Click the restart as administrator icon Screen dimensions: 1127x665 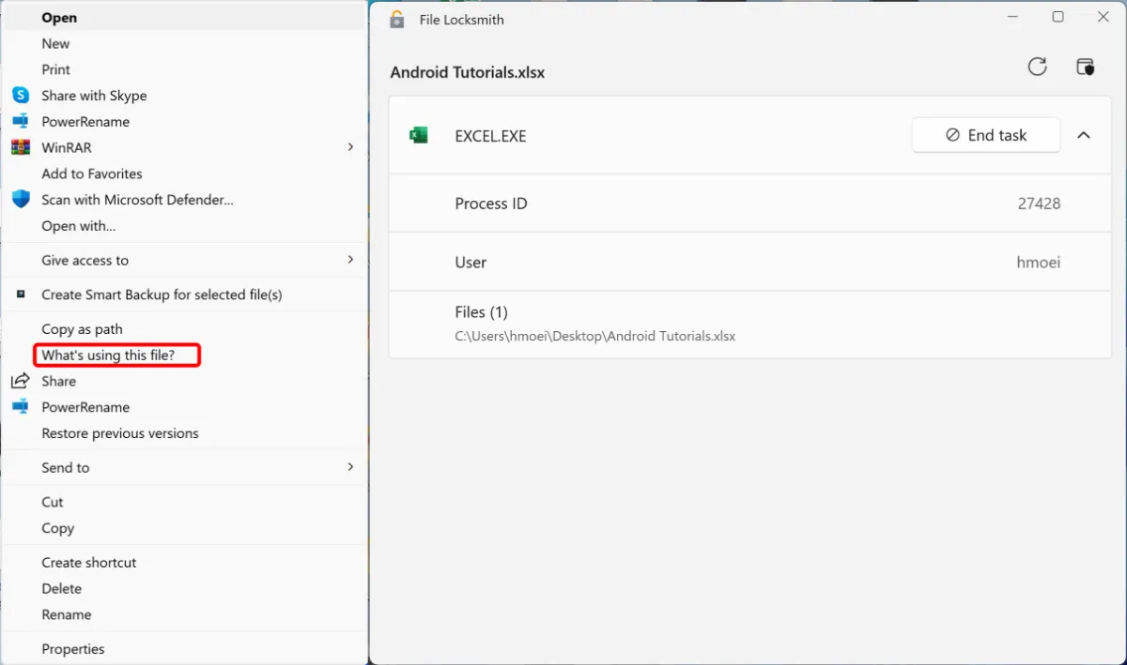[x=1085, y=67]
